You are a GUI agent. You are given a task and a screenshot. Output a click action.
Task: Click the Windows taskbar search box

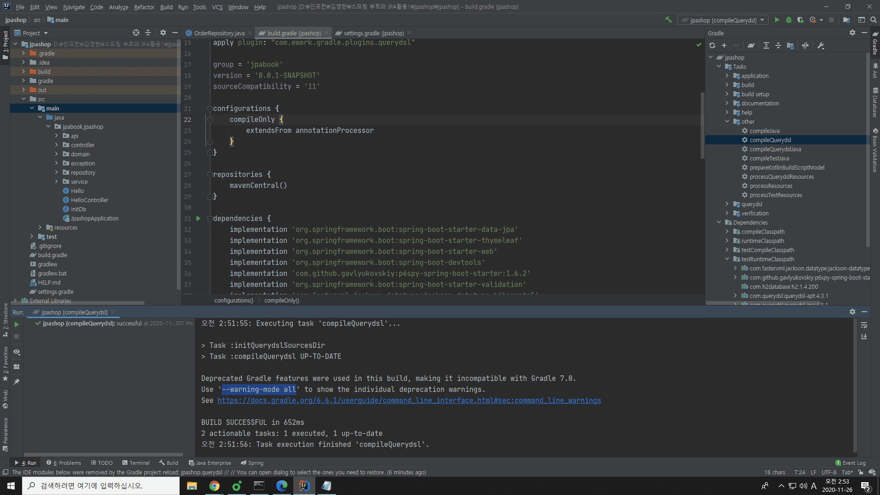[101, 486]
